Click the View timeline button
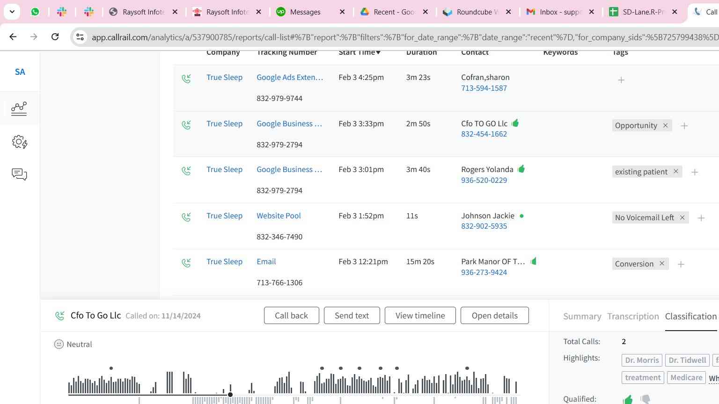 pos(420,316)
